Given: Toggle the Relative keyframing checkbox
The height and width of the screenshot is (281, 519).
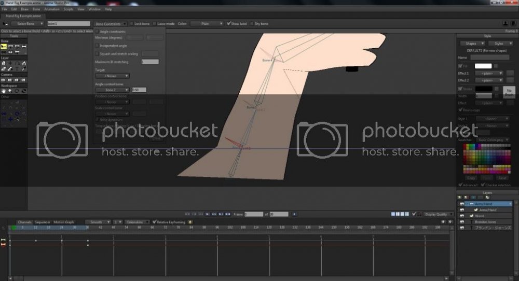Looking at the screenshot, I should pos(154,222).
